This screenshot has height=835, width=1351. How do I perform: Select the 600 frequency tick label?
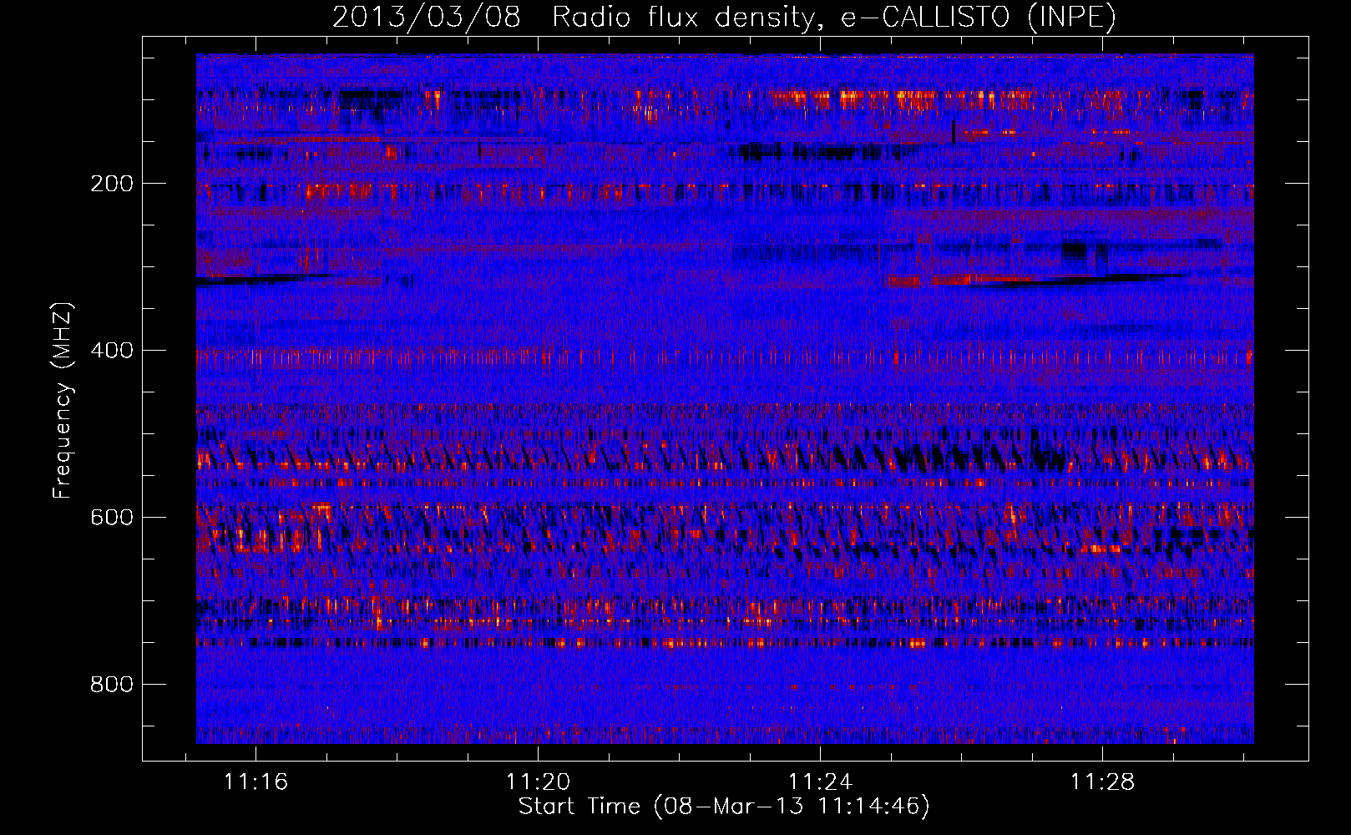tap(112, 518)
